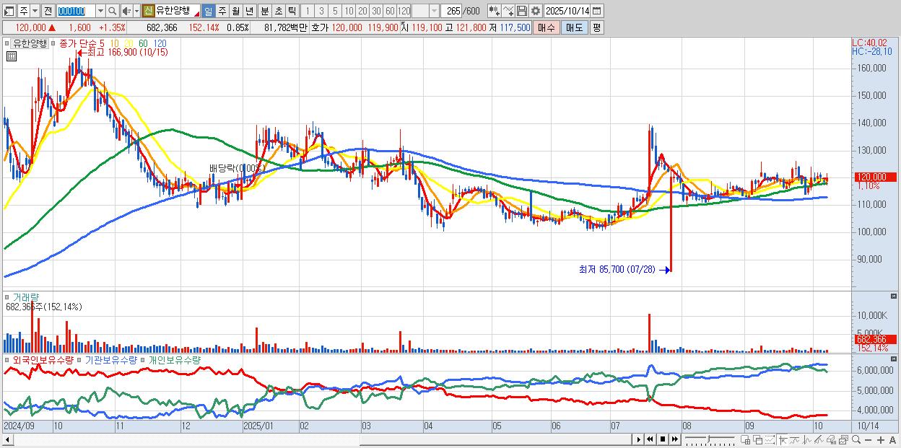901x448 pixels.
Task: Click the letter A text tool icon
Action: (892, 440)
